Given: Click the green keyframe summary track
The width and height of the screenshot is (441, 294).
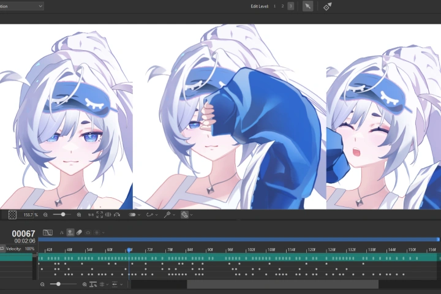Looking at the screenshot, I should click(239, 258).
